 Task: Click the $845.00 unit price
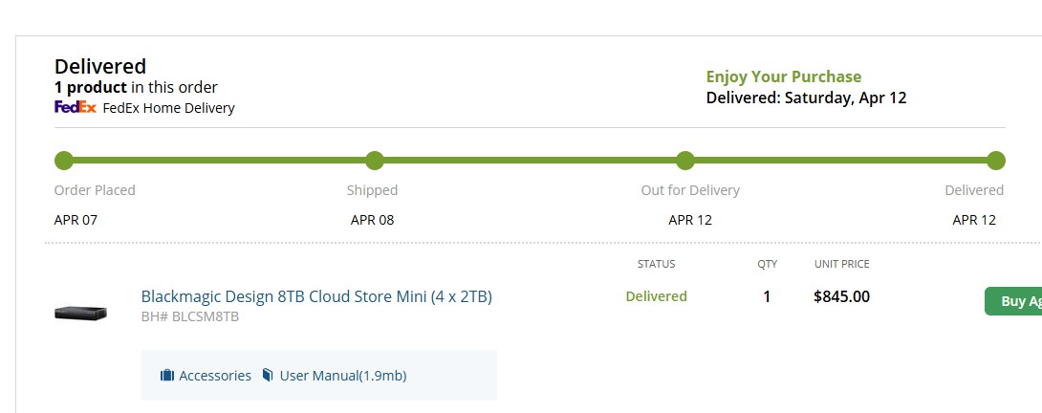coord(841,296)
